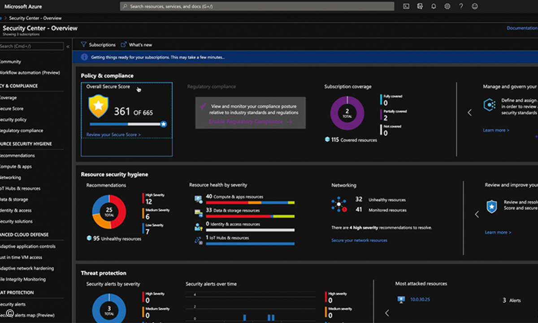Click the Recommendations donut chart

[109, 212]
